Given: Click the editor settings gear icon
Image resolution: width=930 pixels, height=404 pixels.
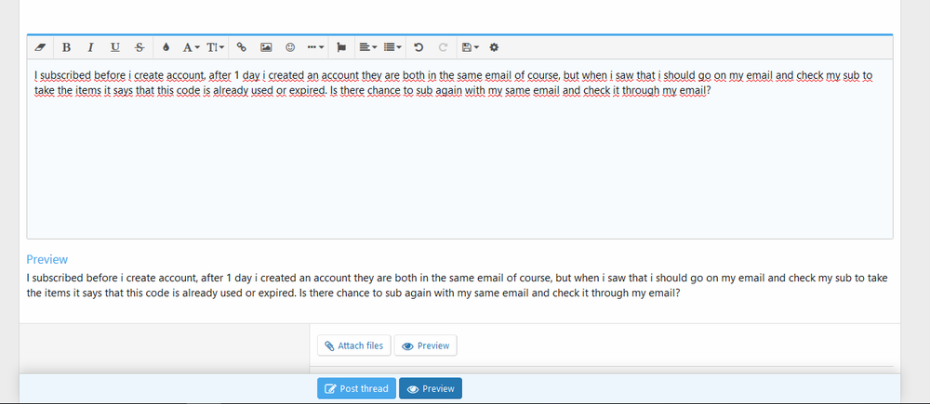Looking at the screenshot, I should (x=495, y=46).
